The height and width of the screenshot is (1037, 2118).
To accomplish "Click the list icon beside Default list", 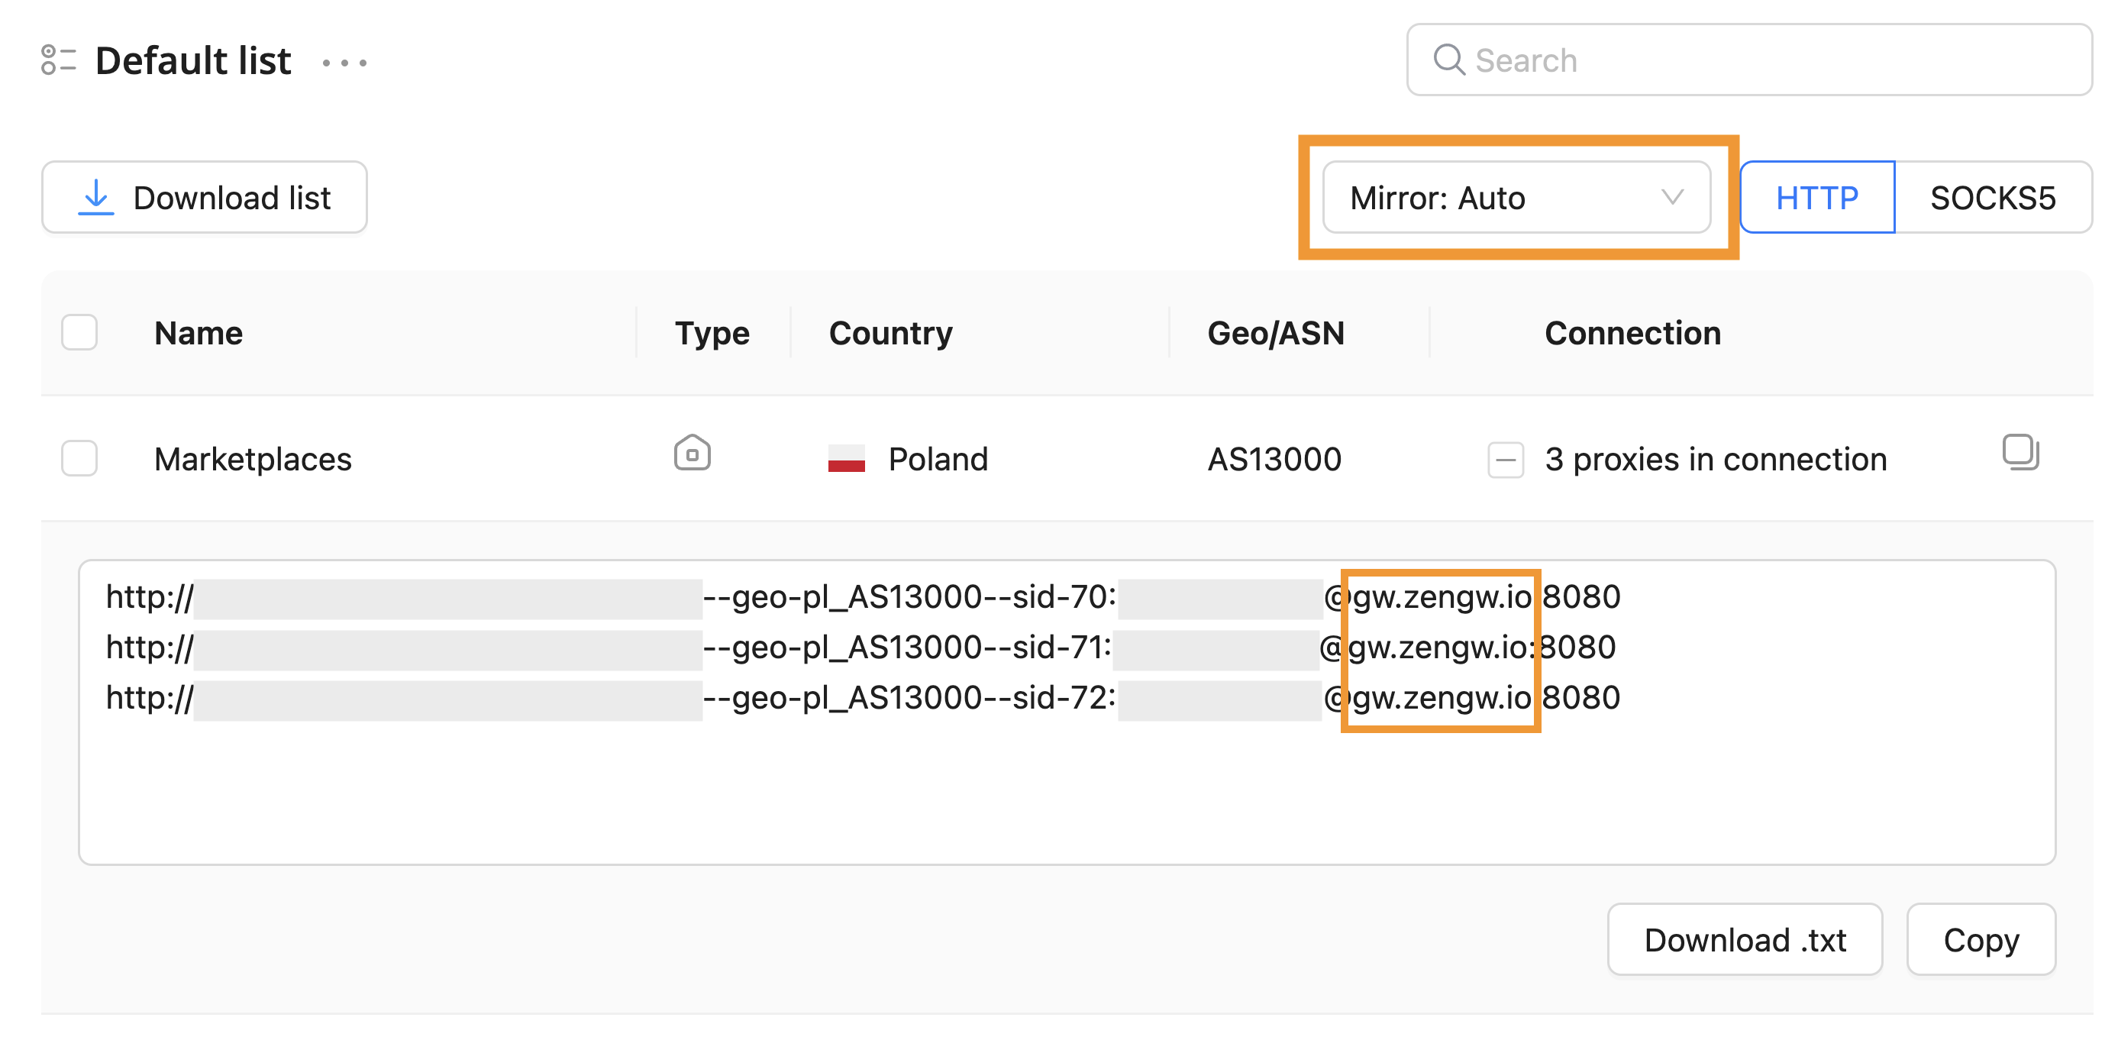I will coord(57,60).
